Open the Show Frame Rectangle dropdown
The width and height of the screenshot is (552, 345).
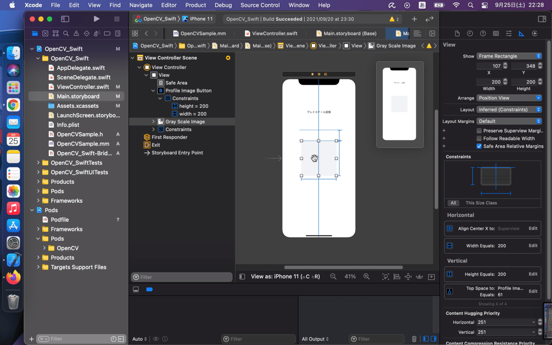point(509,56)
